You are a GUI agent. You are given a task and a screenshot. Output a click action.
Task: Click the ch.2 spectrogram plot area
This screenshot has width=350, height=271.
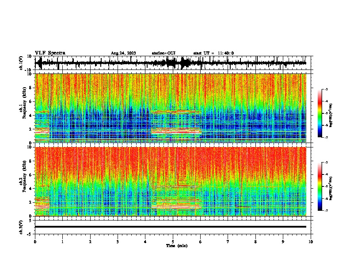pyautogui.click(x=171, y=182)
